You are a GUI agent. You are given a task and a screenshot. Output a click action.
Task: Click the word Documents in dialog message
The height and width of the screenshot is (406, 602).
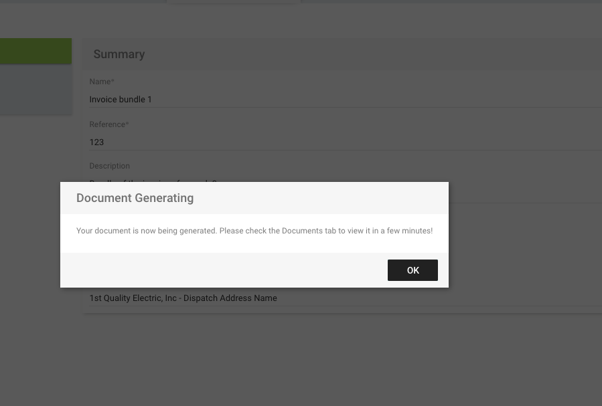click(302, 231)
